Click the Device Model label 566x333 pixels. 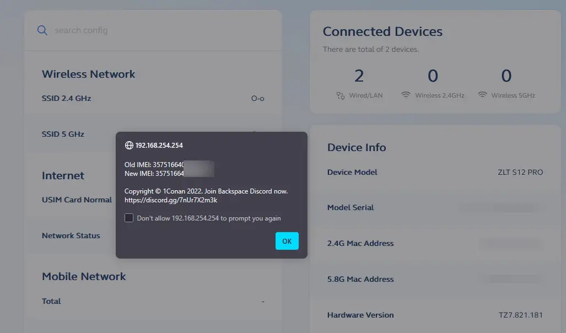[352, 172]
